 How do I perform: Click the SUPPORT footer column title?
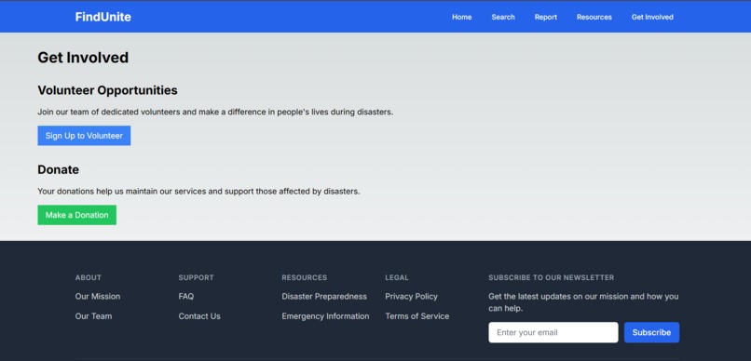[197, 277]
